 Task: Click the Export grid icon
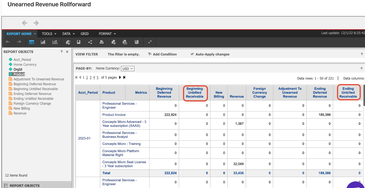[125, 42]
